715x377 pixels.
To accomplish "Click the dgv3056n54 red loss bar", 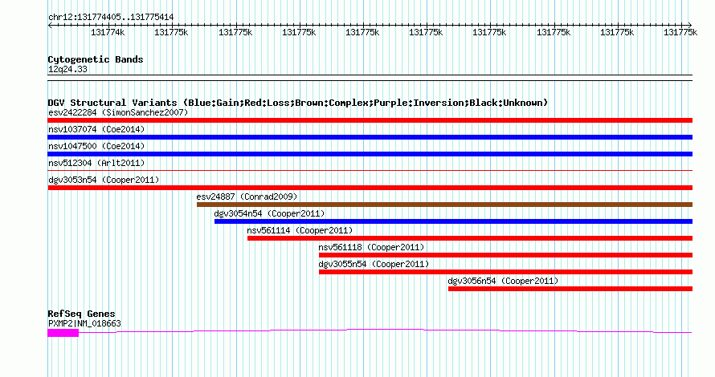I will click(570, 289).
